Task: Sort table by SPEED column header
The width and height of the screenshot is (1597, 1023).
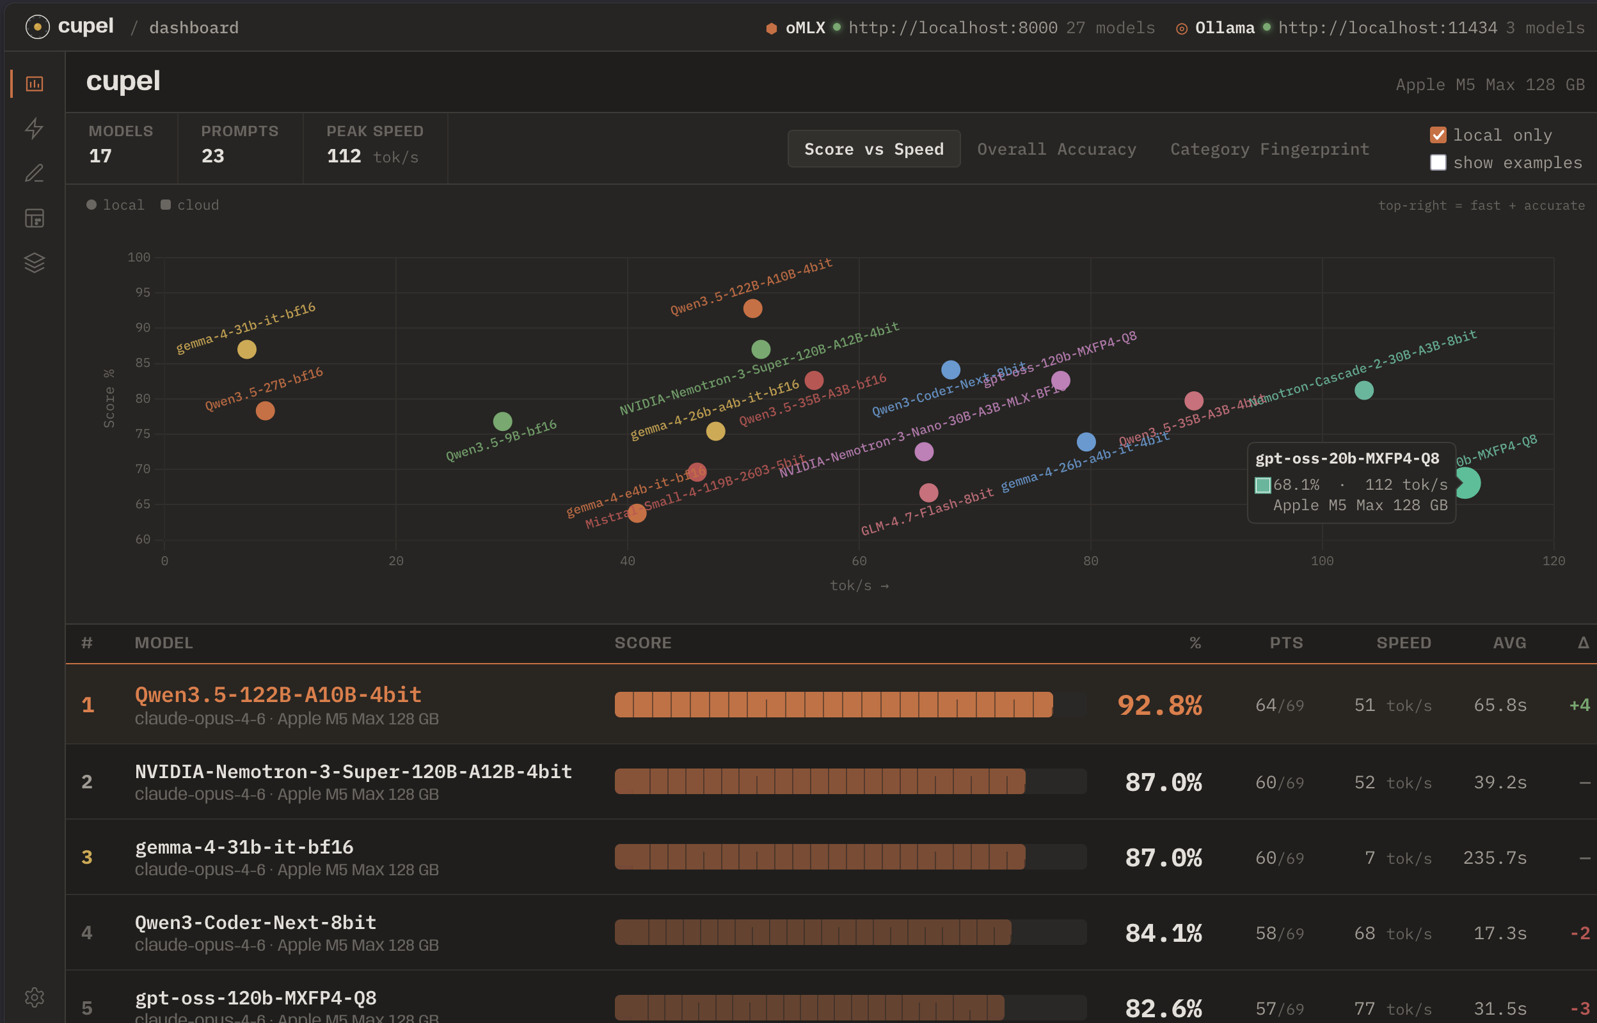Action: click(1403, 643)
